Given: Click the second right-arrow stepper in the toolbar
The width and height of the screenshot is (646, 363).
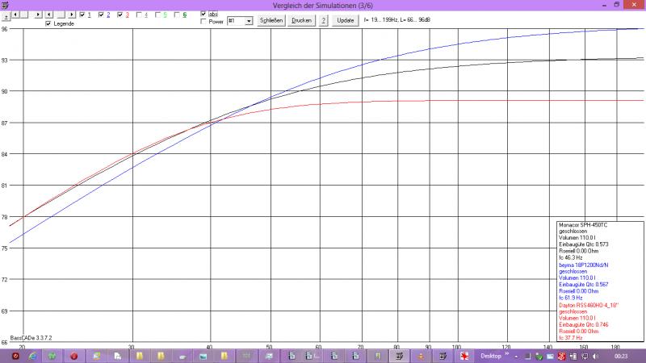Looking at the screenshot, I should (x=72, y=15).
